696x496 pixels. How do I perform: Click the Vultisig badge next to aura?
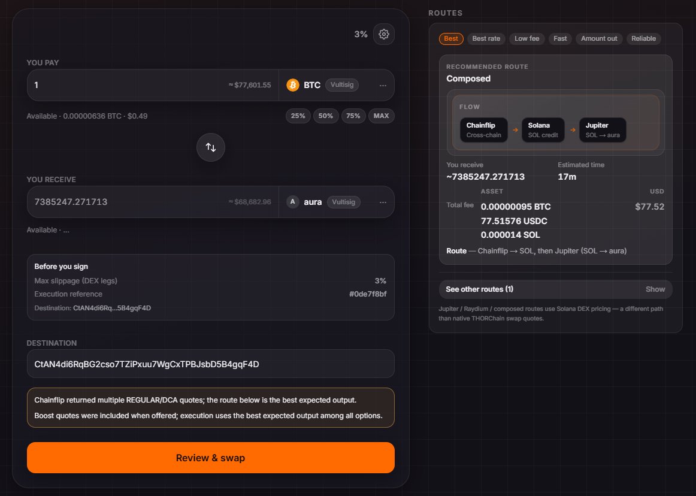point(344,202)
